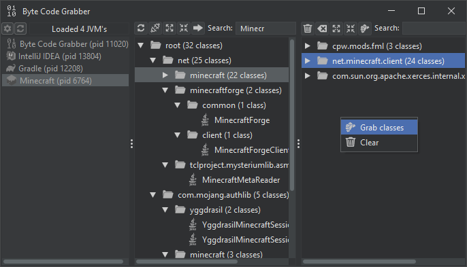This screenshot has height=267, width=467.
Task: Collapse the common (1 class) node
Action: point(178,105)
